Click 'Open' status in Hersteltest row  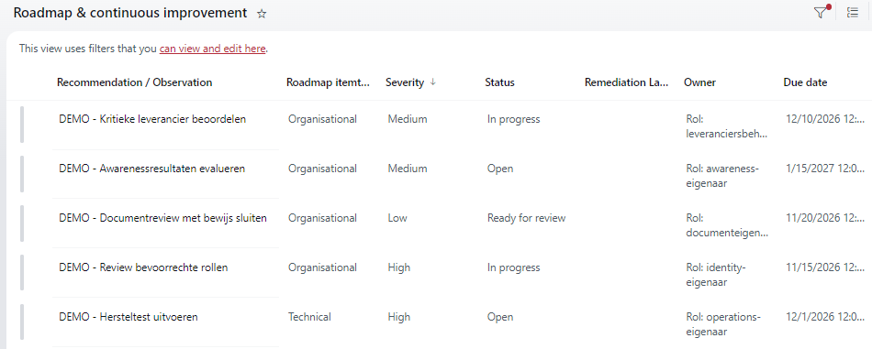(x=500, y=317)
